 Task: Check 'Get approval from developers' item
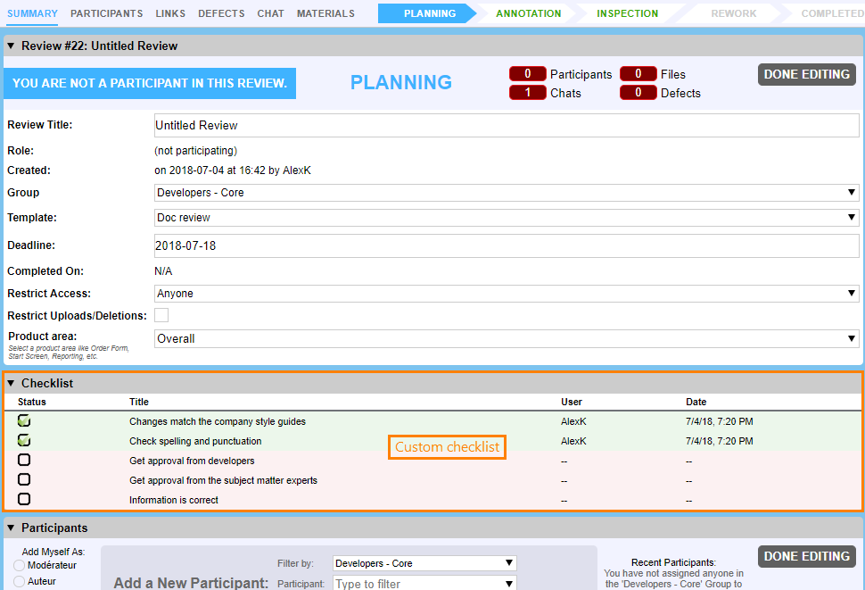point(24,461)
